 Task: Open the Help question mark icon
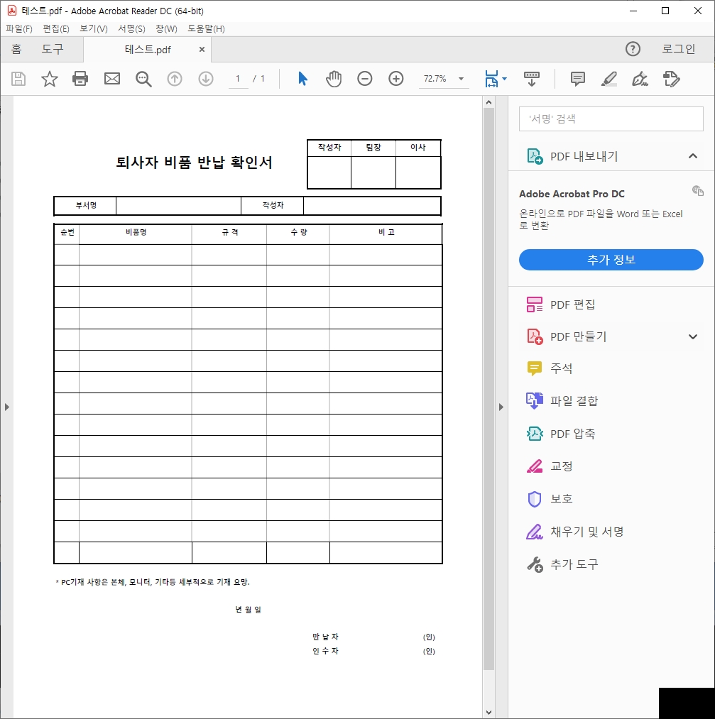tap(633, 48)
